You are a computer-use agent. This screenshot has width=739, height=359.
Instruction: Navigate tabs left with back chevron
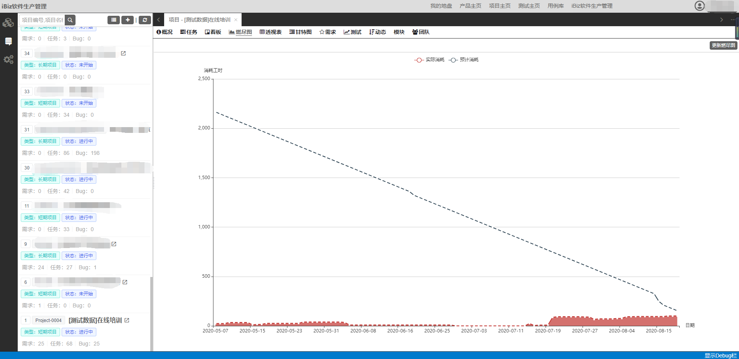click(158, 20)
